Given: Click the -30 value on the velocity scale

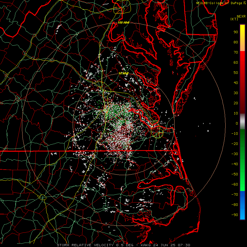Looking at the screenshot, I should (235, 154).
